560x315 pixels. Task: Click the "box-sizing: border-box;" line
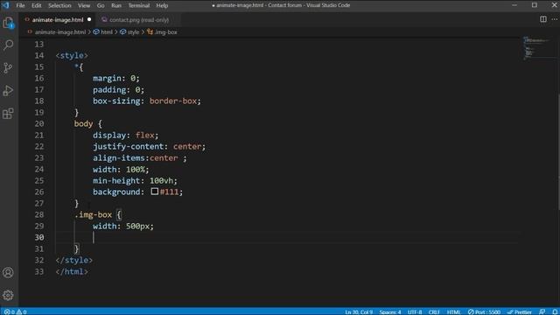tap(147, 101)
